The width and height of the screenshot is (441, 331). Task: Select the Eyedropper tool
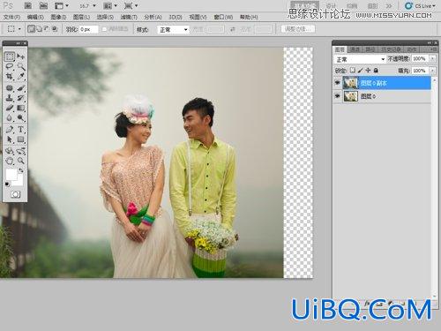tap(20, 77)
